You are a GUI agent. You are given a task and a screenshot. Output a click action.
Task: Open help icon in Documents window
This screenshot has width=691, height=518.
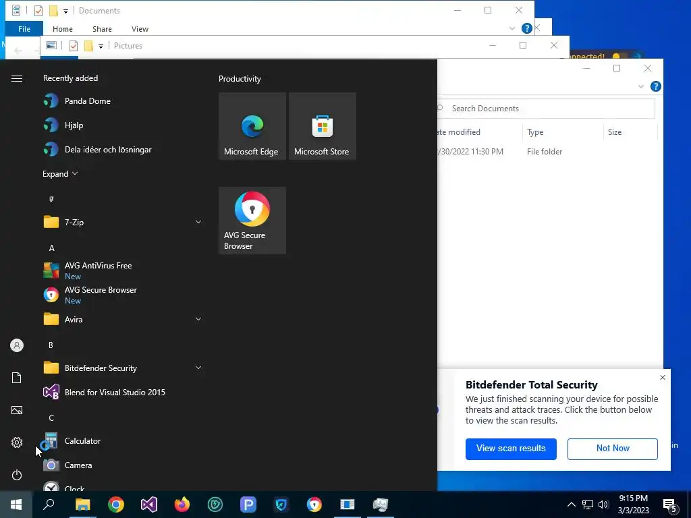coord(526,28)
